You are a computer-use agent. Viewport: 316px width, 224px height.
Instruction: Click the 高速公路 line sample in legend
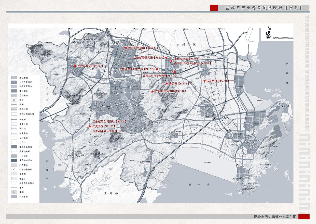(x=15, y=109)
